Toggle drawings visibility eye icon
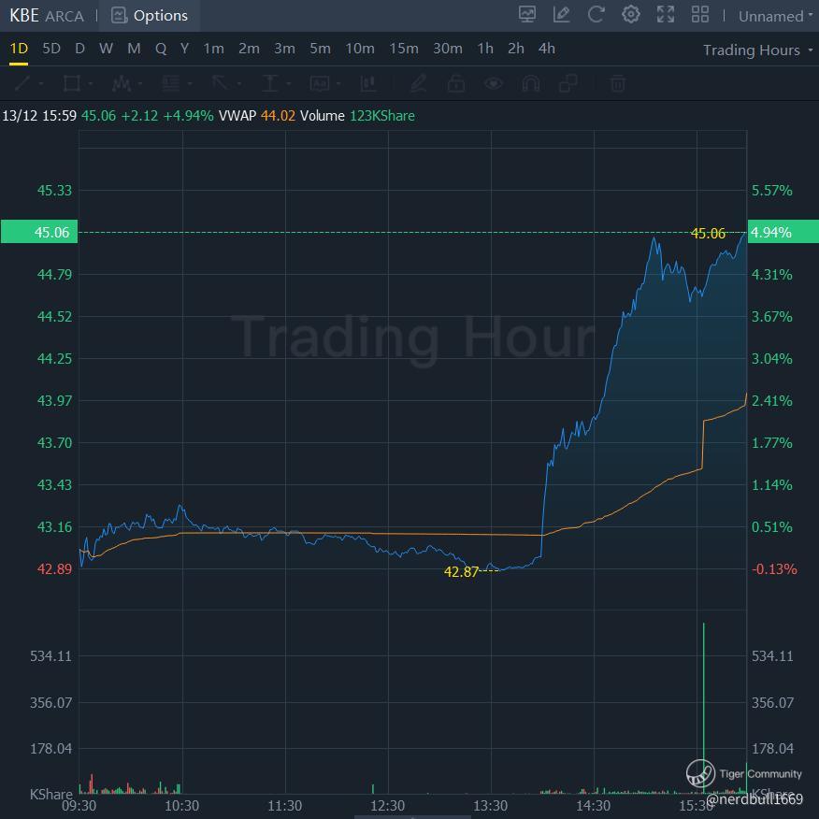The width and height of the screenshot is (819, 819). (x=494, y=83)
